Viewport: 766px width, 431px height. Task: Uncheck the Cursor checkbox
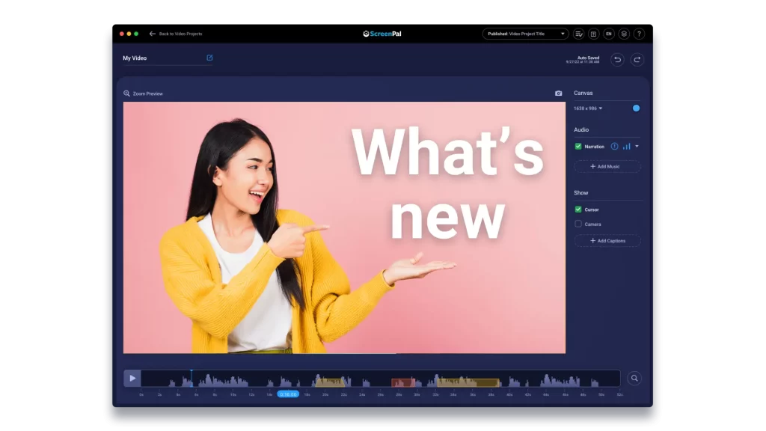point(578,210)
